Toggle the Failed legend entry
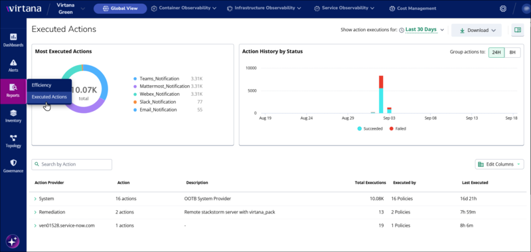Viewport: 531px width, 252px height. tap(398, 129)
